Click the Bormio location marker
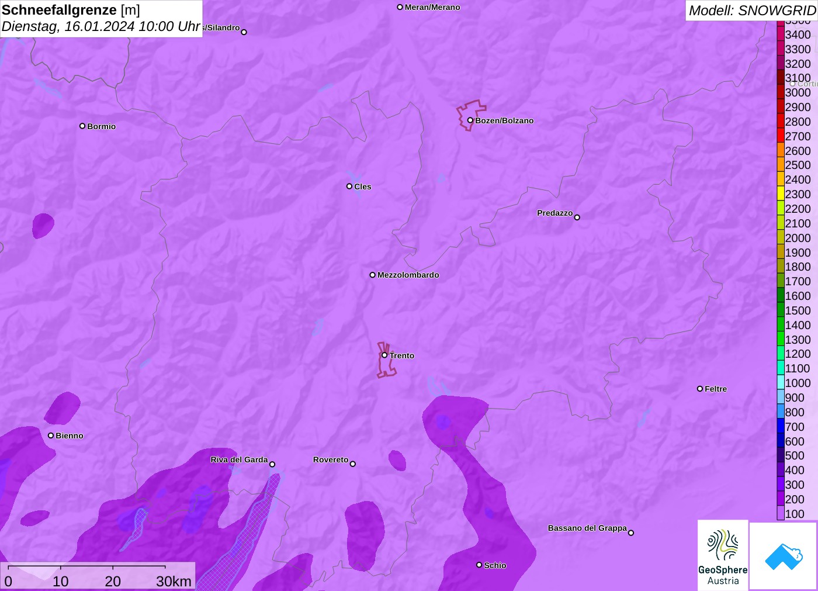This screenshot has width=818, height=591. pos(82,126)
